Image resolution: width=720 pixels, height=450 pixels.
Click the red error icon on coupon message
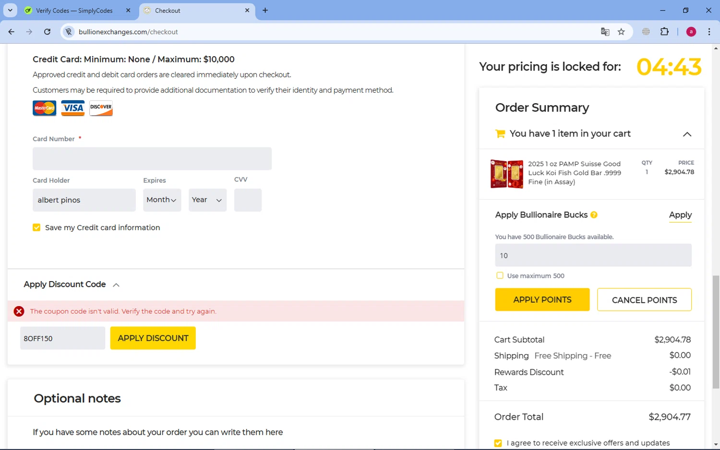click(x=19, y=311)
